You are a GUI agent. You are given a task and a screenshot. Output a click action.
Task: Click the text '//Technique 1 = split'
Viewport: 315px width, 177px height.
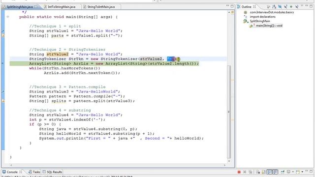point(55,26)
